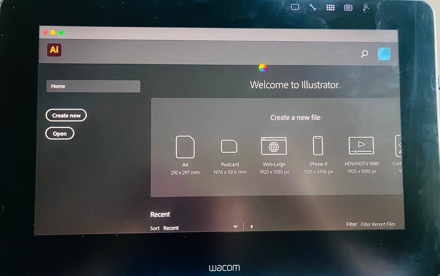Choose the iPhone X preset icon
Image resolution: width=440 pixels, height=276 pixels.
(x=318, y=146)
